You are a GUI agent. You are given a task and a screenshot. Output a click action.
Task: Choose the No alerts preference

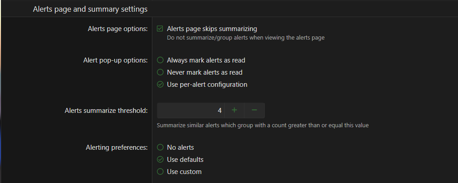point(160,147)
